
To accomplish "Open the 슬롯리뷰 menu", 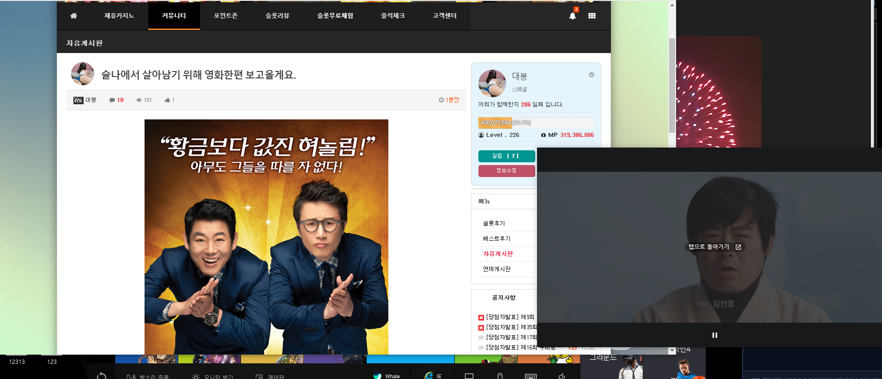I will pyautogui.click(x=278, y=16).
